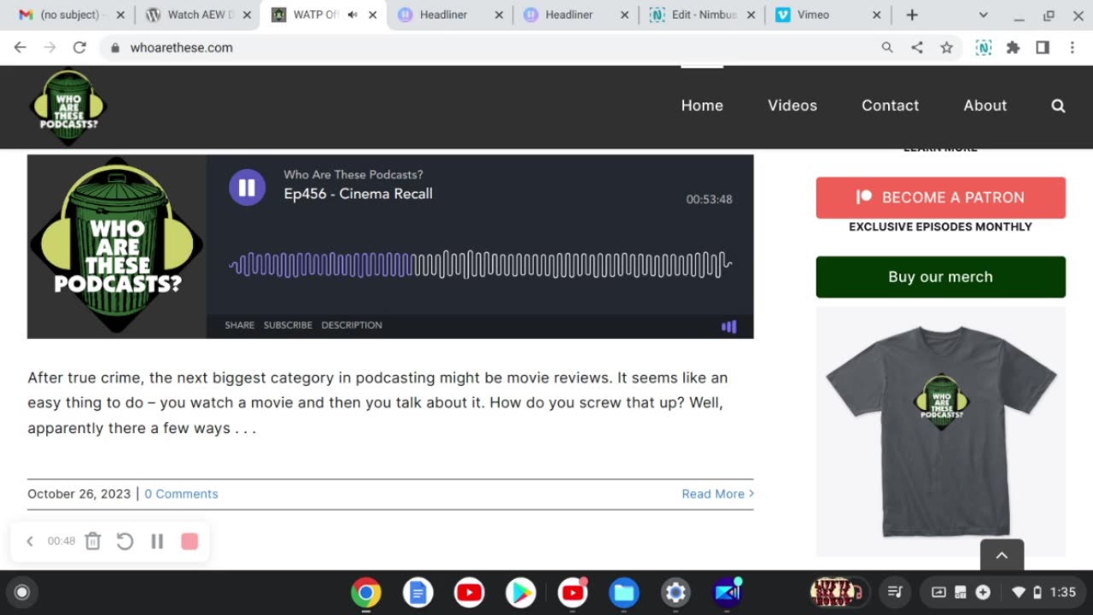Open the Contact menu item
Viewport: 1093px width, 615px height.
coord(890,106)
